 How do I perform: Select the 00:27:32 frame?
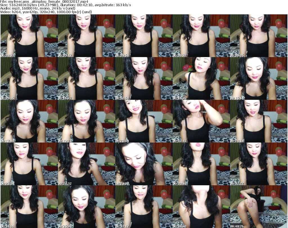(x=87, y=164)
